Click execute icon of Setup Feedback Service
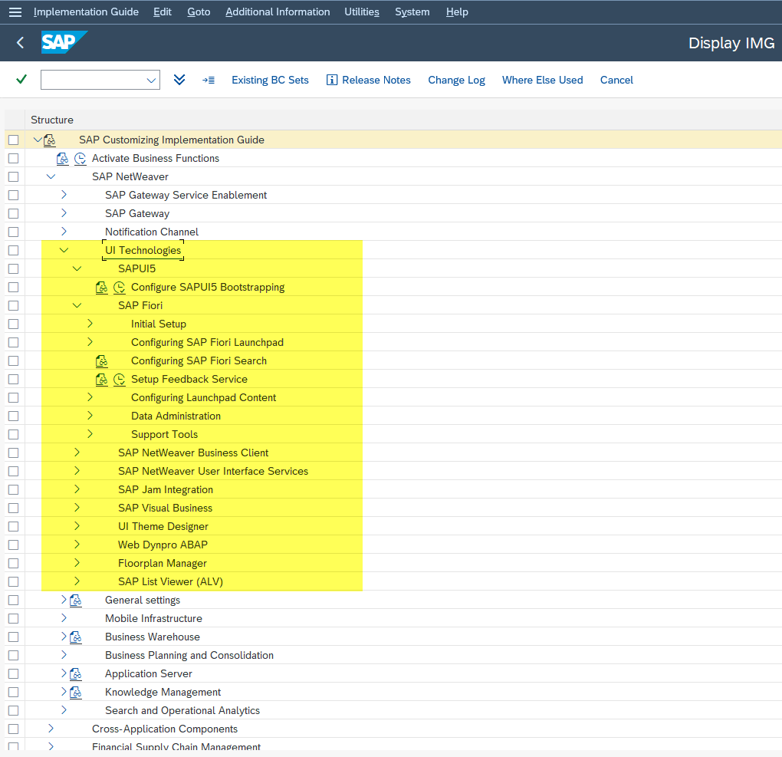This screenshot has width=782, height=757. coord(119,379)
